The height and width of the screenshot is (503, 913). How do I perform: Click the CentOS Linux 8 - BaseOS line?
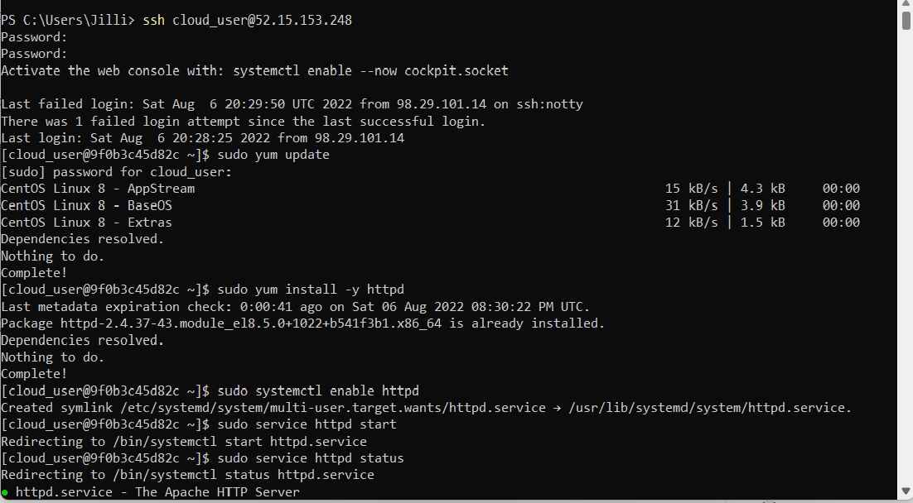430,205
